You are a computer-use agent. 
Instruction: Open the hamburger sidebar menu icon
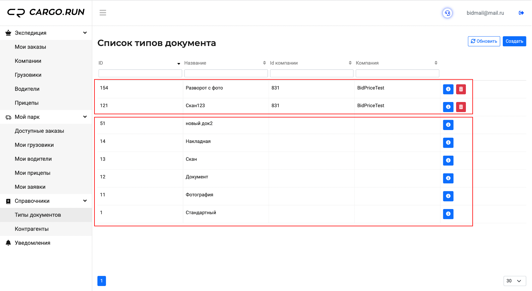click(x=103, y=13)
